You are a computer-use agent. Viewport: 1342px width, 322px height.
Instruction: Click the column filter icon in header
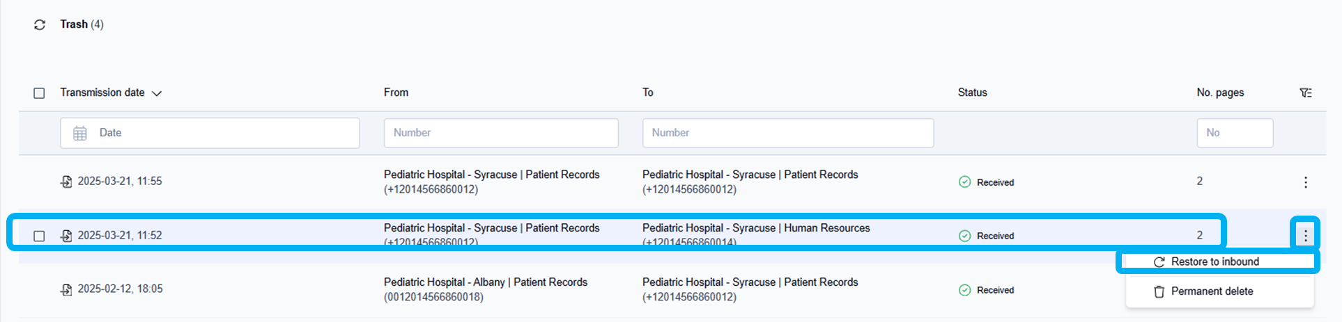[1306, 92]
